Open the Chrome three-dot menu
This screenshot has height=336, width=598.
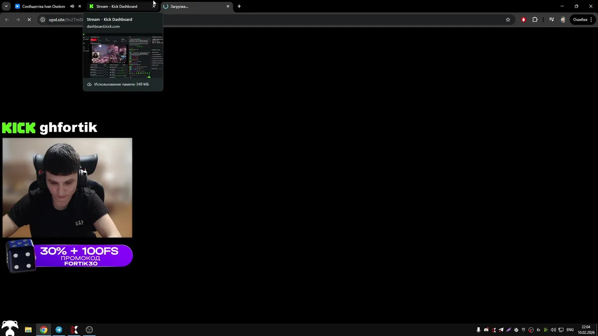point(591,20)
